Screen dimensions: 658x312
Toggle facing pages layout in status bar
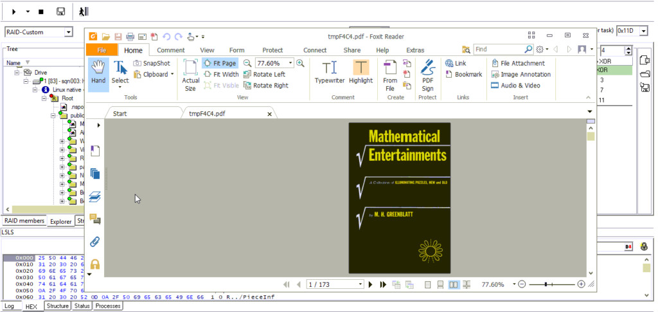coord(453,285)
